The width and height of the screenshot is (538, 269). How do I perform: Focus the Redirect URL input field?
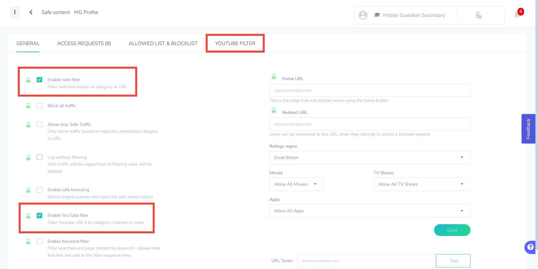pyautogui.click(x=370, y=124)
